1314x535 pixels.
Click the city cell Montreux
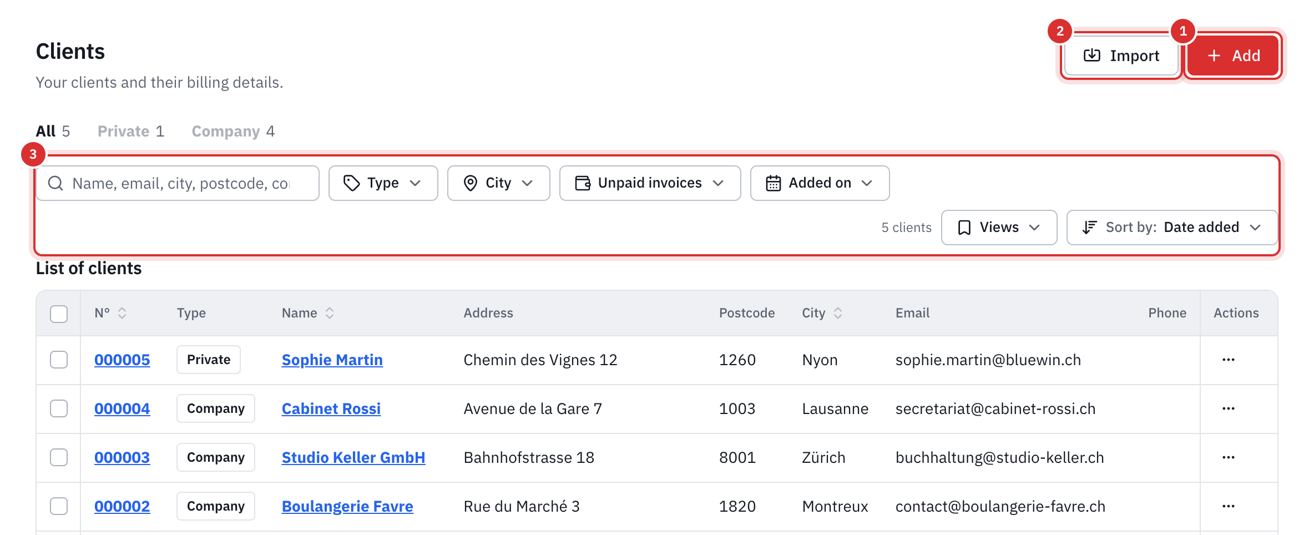[835, 507]
